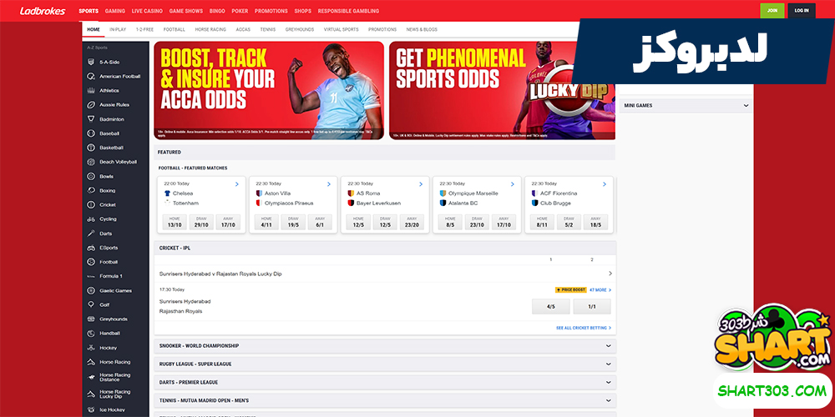
Task: Open the Live Casino top menu
Action: tap(147, 11)
